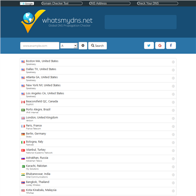
Task: Select the Bangkok, Thailand server row
Action: pyautogui.click(x=98, y=183)
